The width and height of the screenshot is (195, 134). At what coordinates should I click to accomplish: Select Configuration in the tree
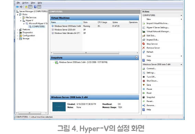coord(29,35)
